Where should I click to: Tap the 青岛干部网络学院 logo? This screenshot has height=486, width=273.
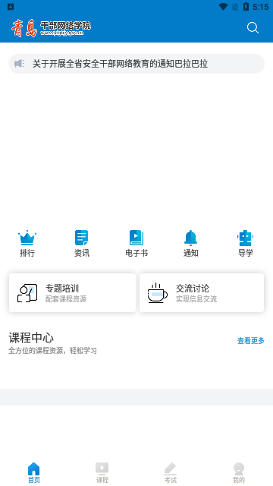pyautogui.click(x=51, y=28)
